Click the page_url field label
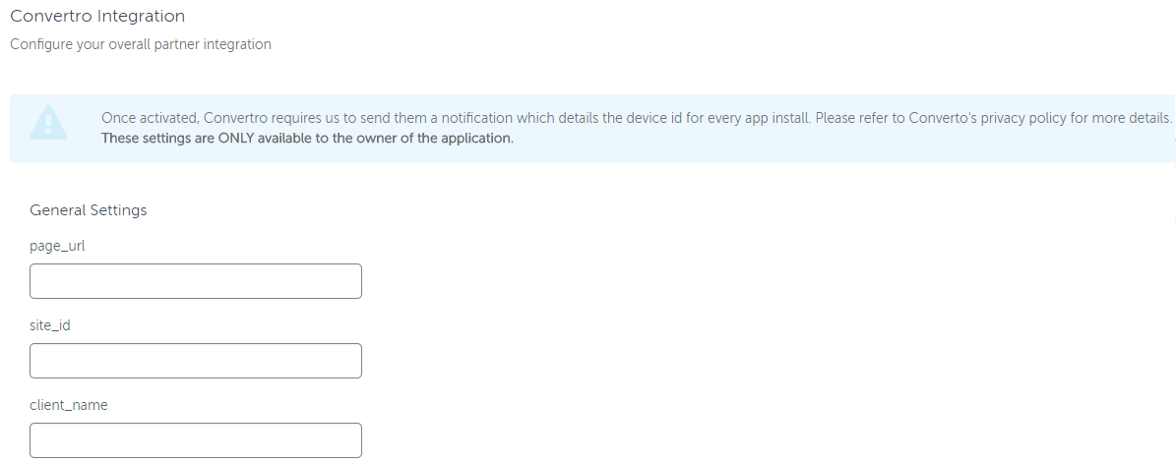Image resolution: width=1176 pixels, height=463 pixels. [57, 246]
